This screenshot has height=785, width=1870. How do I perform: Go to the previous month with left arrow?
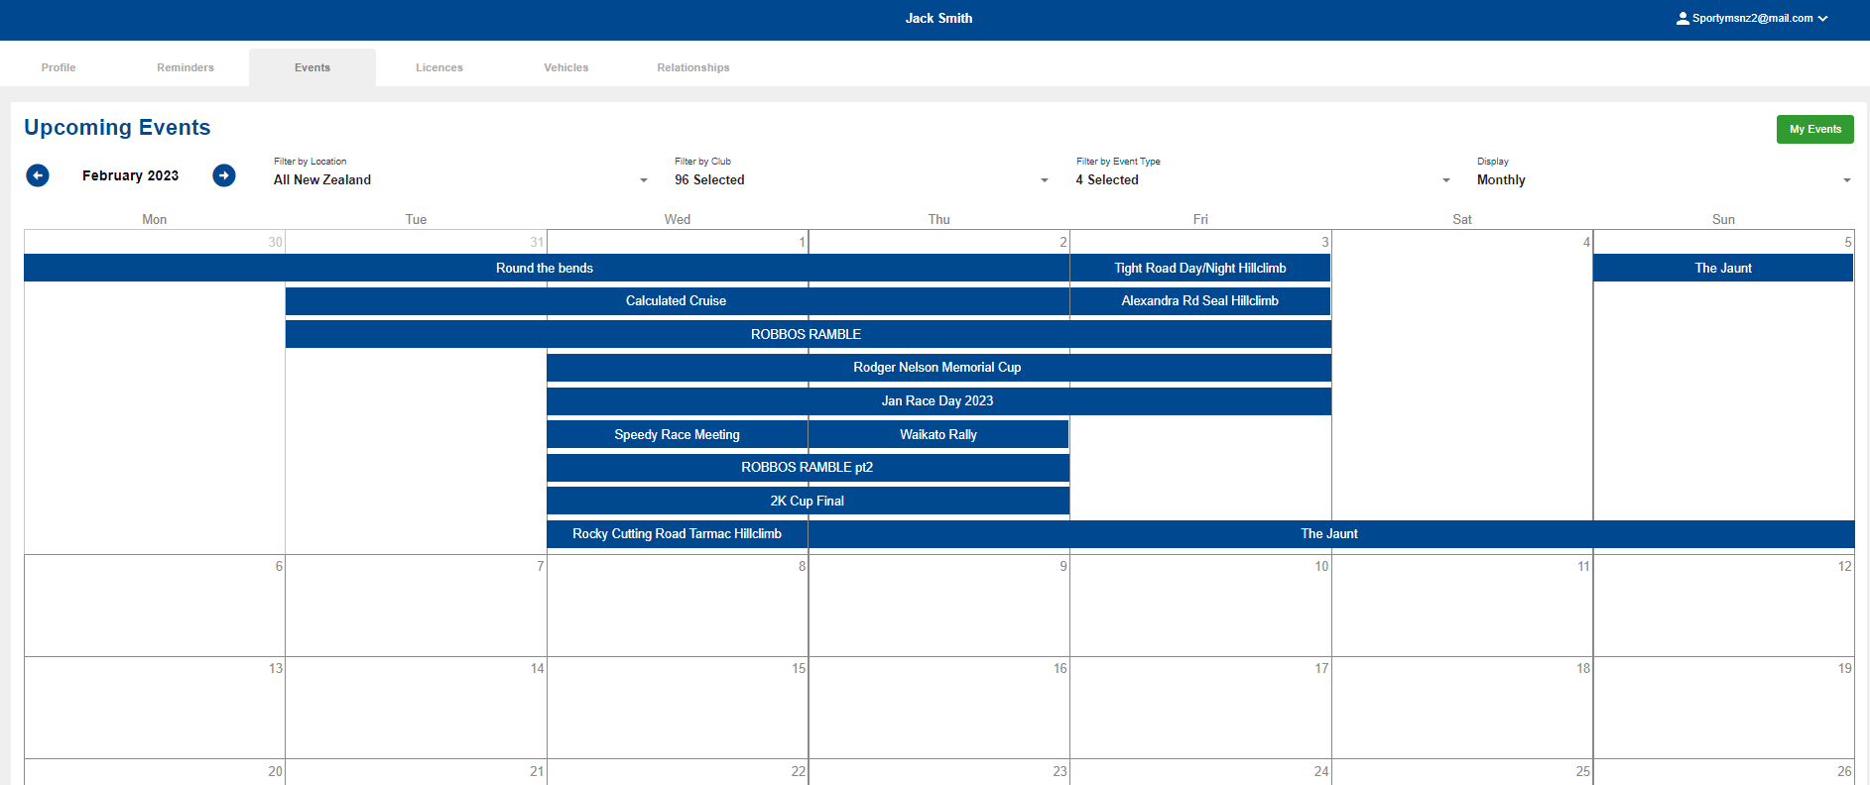click(x=38, y=175)
